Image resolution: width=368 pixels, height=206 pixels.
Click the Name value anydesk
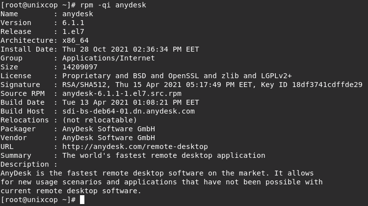point(78,14)
